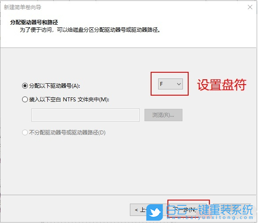Click the window title '新建简单卷向导'
This screenshot has width=258, height=223.
(23, 7)
